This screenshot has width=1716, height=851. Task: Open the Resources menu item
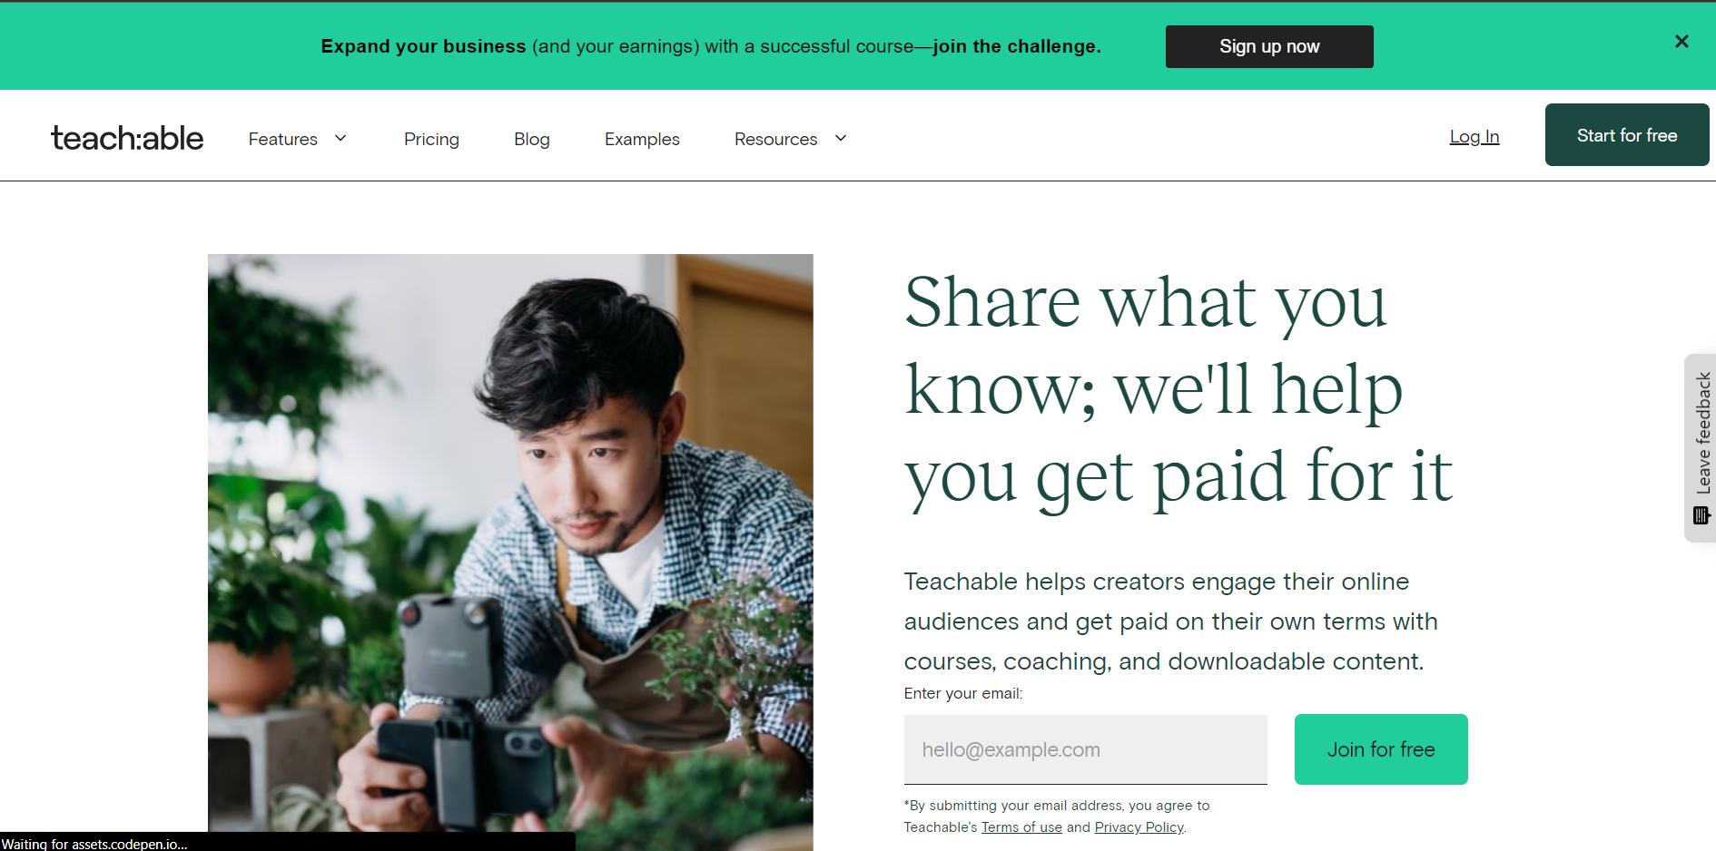776,139
